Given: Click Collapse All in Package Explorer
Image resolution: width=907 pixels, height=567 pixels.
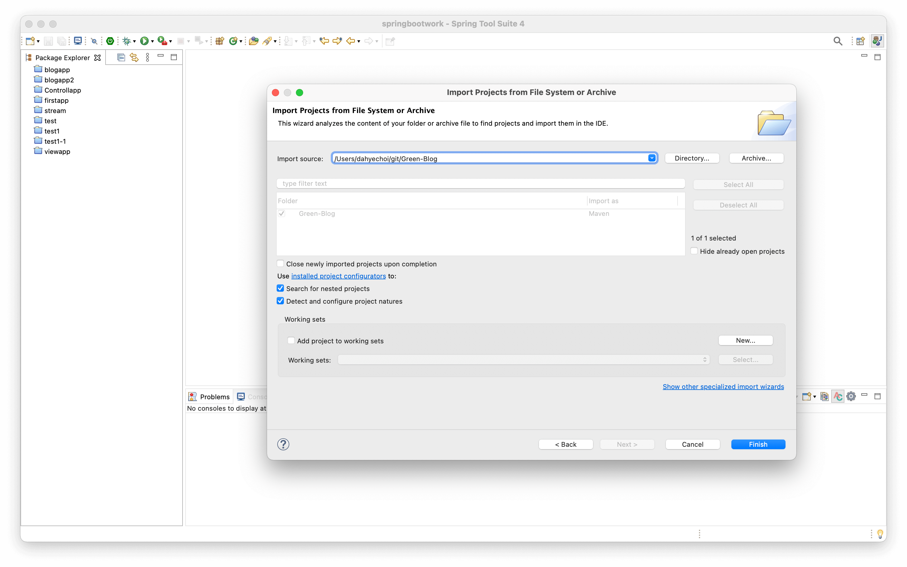Looking at the screenshot, I should click(x=121, y=57).
